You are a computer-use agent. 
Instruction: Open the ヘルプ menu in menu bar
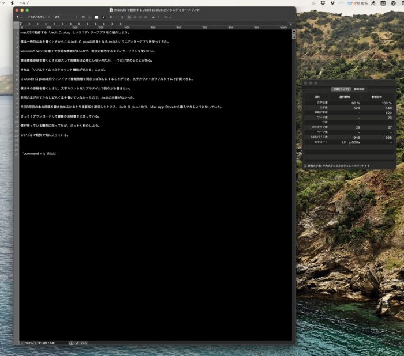[24, 3]
